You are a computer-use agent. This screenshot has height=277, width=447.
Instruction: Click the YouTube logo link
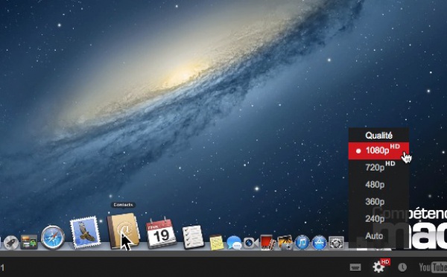click(433, 267)
